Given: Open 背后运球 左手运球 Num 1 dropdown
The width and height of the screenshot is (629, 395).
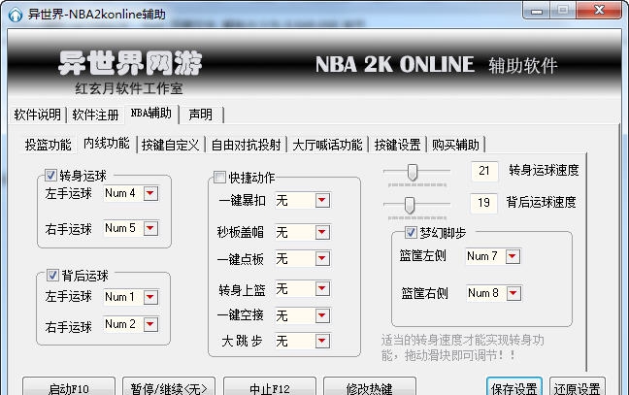Looking at the screenshot, I should 150,297.
